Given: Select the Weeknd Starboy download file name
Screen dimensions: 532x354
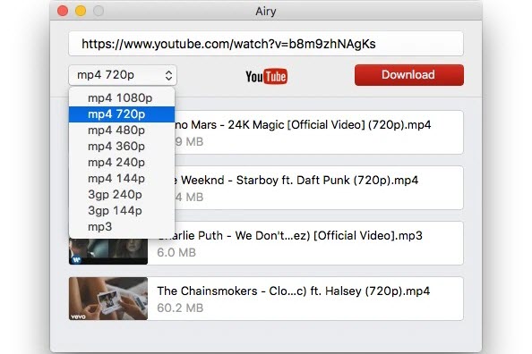Looking at the screenshot, I should click(x=296, y=181).
